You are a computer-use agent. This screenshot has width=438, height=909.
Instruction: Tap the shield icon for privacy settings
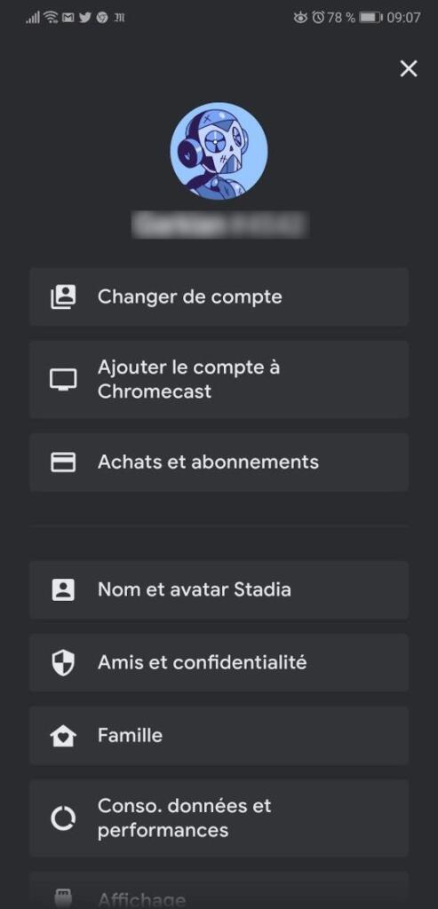(x=63, y=662)
